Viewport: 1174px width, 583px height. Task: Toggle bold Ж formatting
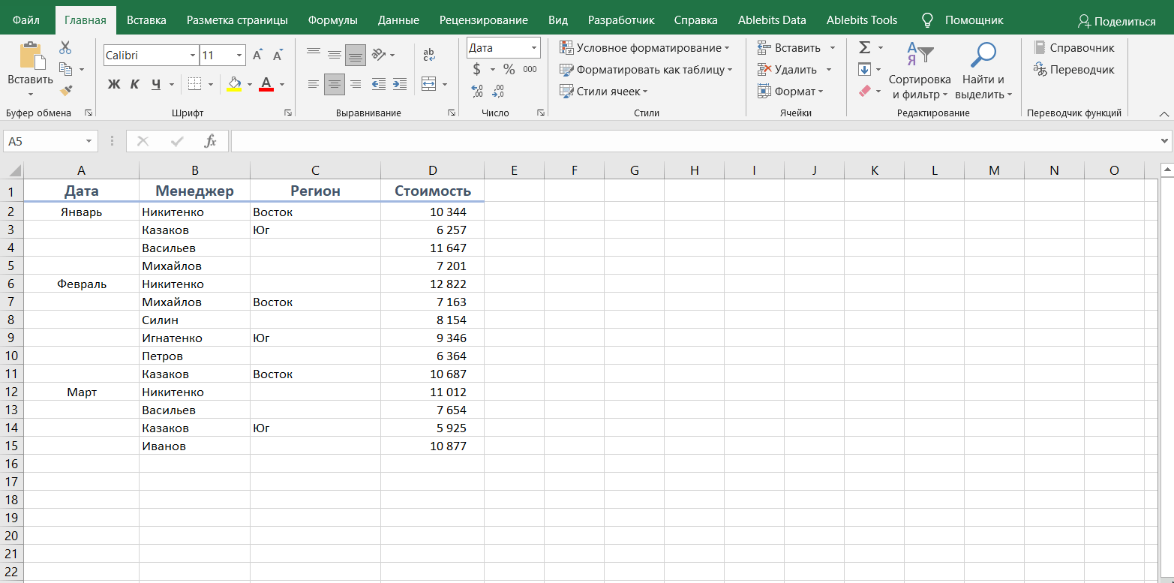(x=114, y=84)
